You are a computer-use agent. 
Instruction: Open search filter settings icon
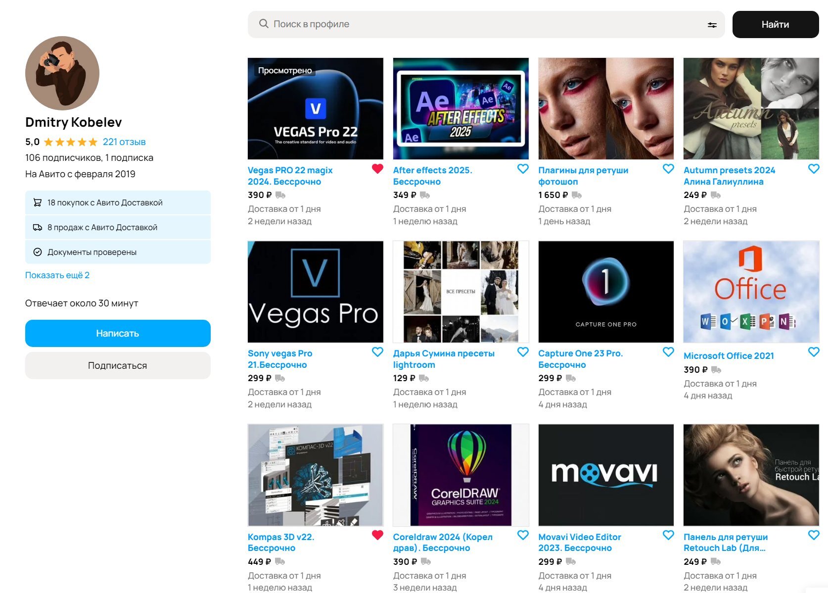tap(712, 25)
